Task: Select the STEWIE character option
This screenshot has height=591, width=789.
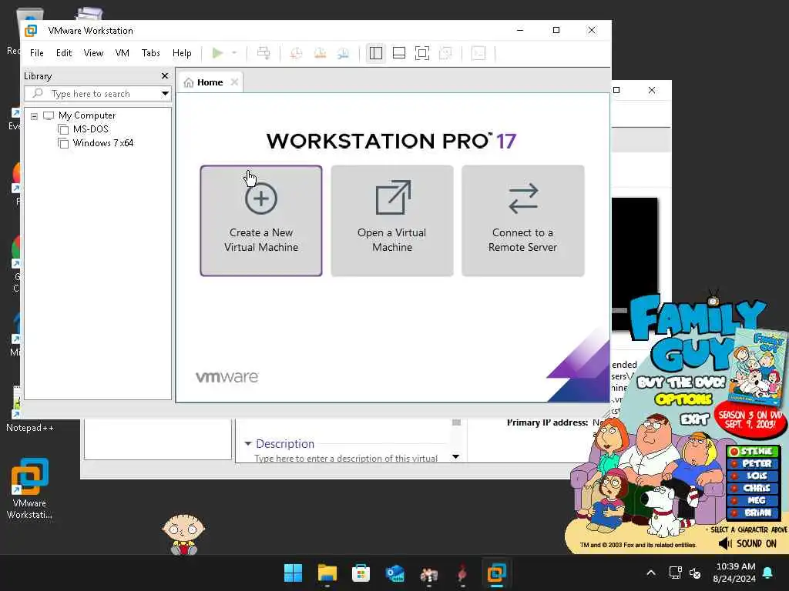Action: (753, 451)
